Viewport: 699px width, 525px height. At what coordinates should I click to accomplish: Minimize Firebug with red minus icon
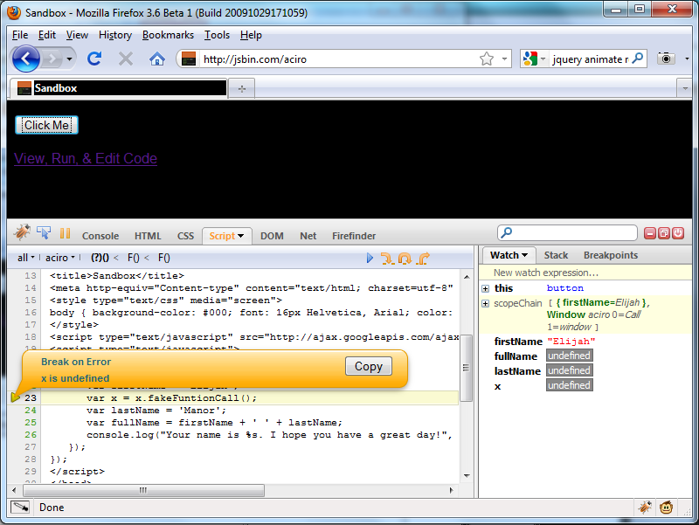650,233
